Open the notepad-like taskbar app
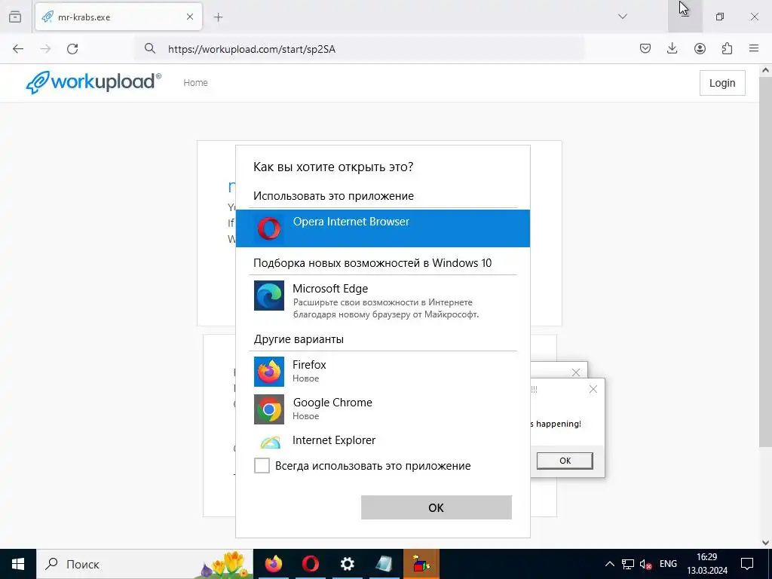The image size is (772, 579). click(384, 564)
